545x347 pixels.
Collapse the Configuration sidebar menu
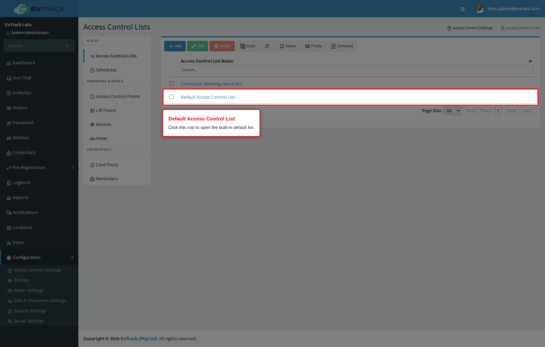39,258
